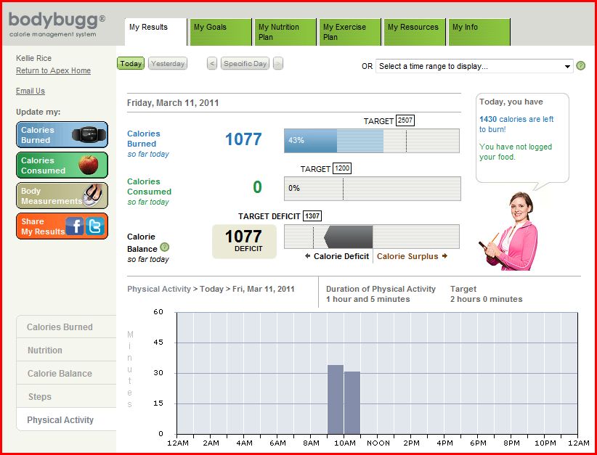Click the Target Deficit value 1307
The width and height of the screenshot is (597, 455).
[312, 216]
